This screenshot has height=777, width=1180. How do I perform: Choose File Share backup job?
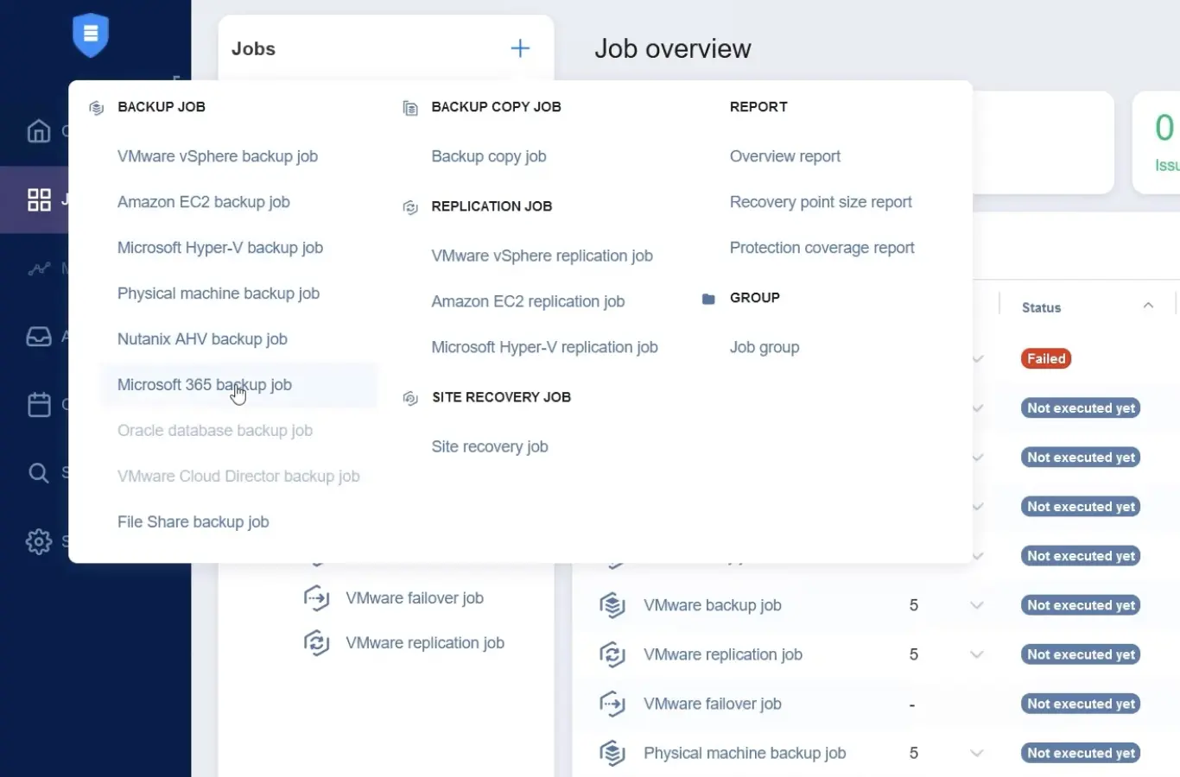point(193,522)
